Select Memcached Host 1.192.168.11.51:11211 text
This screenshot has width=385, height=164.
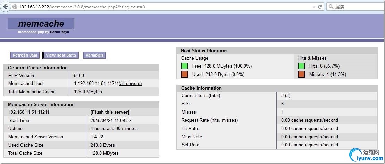(96, 84)
